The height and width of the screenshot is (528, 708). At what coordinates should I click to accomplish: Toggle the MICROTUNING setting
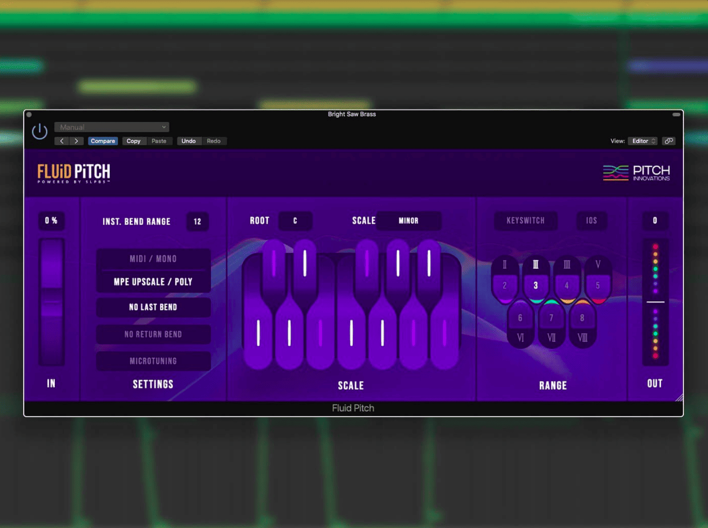click(153, 361)
